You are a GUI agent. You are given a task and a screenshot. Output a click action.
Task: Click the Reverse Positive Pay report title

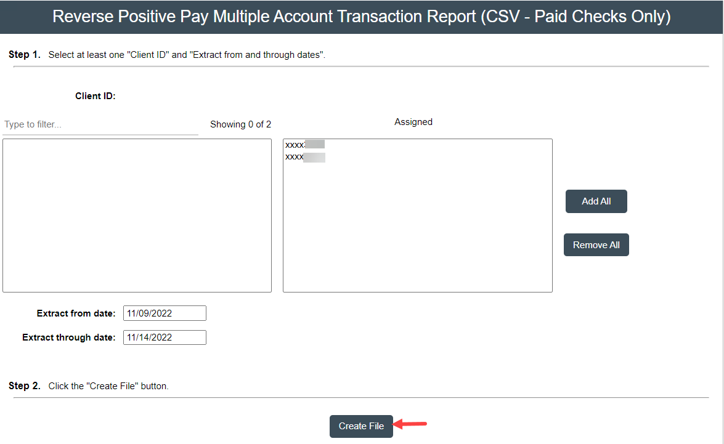pos(362,17)
